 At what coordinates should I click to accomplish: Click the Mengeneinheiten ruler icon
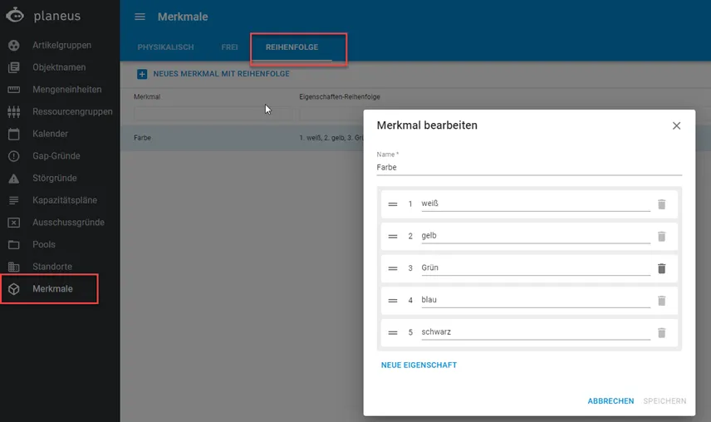14,90
